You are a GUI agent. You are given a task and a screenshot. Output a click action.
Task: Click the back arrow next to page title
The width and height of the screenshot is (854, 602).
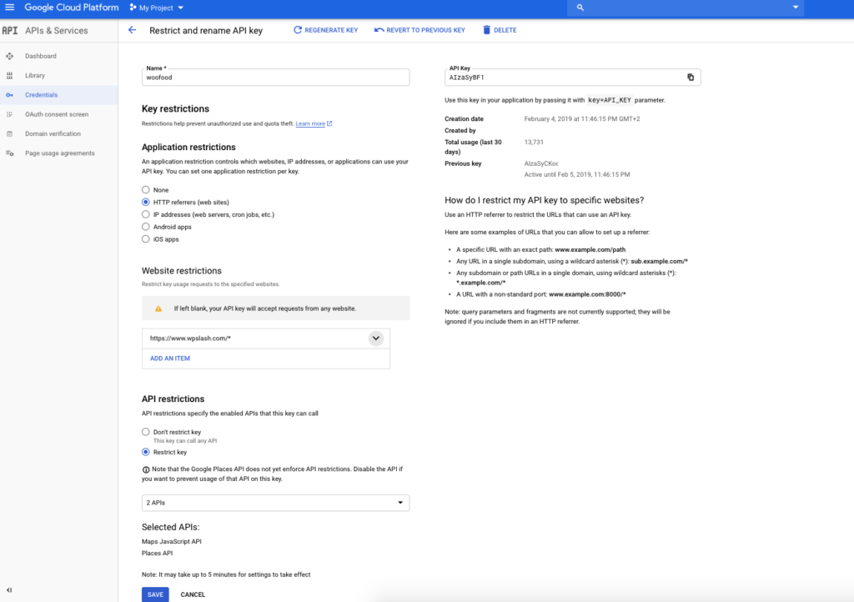point(132,30)
